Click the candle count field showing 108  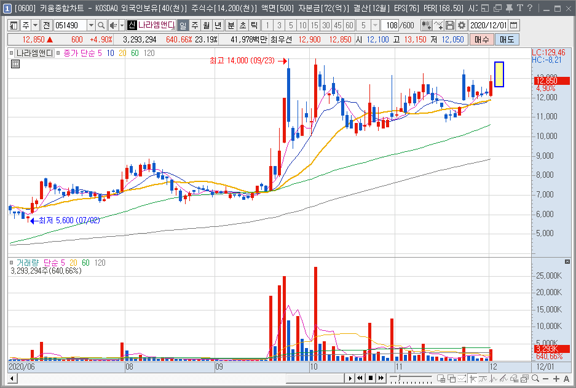pyautogui.click(x=390, y=25)
